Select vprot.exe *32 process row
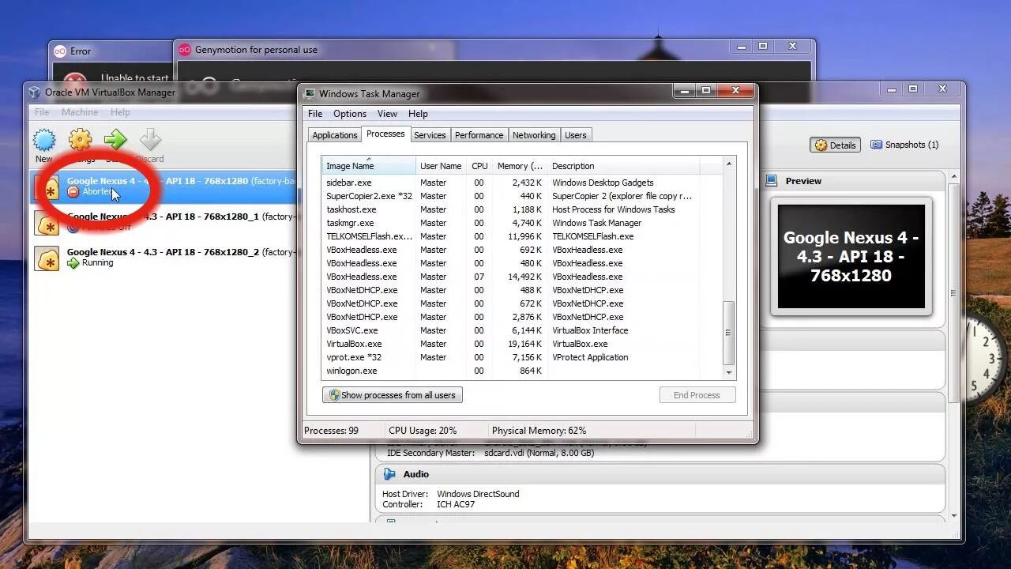This screenshot has width=1011, height=569. [522, 357]
